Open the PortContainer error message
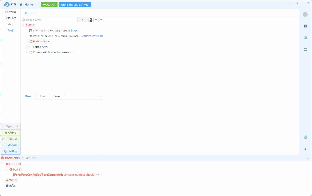The width and height of the screenshot is (312, 196). pos(57,175)
